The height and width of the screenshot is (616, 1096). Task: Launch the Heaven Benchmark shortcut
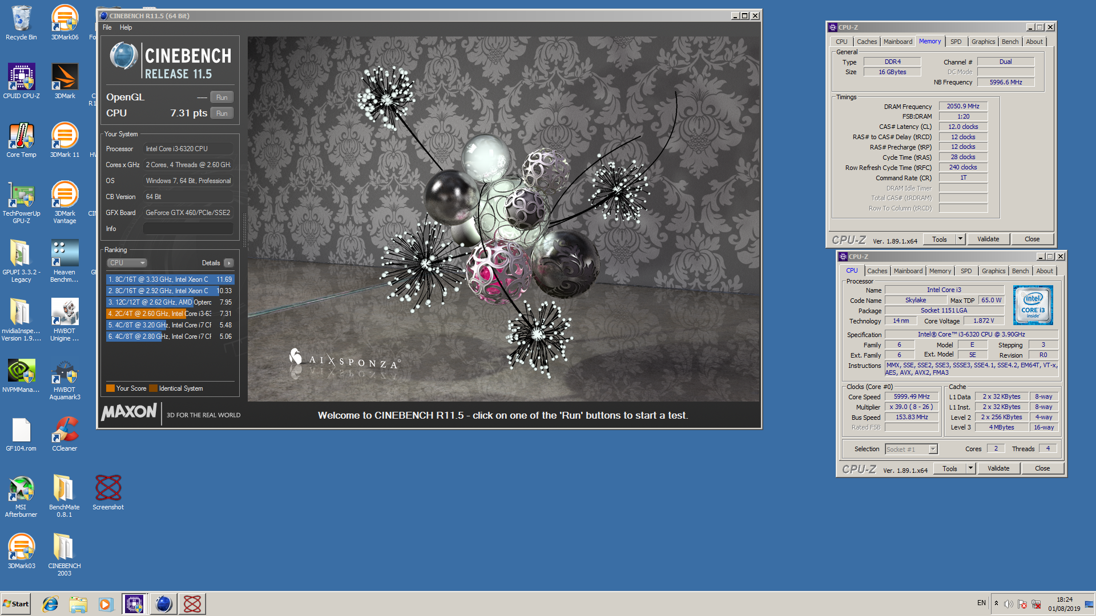(65, 261)
